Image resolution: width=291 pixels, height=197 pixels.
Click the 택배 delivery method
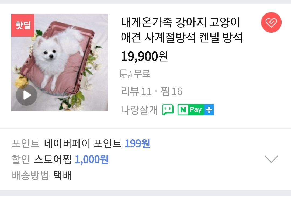click(62, 175)
